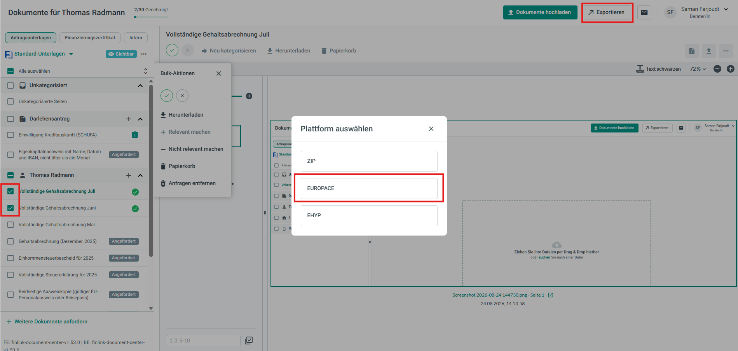
Task: Click the document file icon button top right
Action: click(692, 51)
